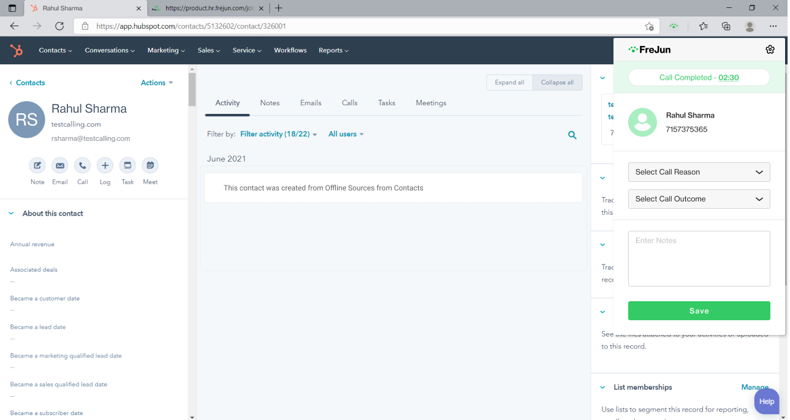Search the activity timeline magnifier
The height and width of the screenshot is (420, 790).
point(572,135)
